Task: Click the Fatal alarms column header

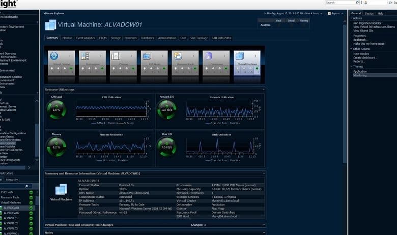Action: click(278, 21)
